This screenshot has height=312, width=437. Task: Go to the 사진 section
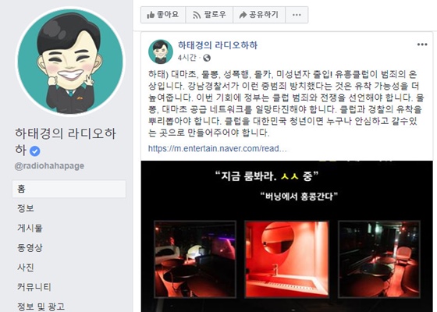[x=26, y=268]
